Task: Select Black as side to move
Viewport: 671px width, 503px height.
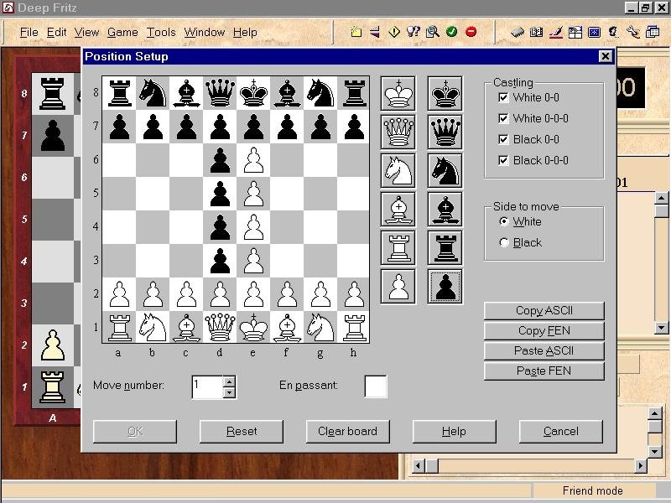Action: (x=504, y=242)
